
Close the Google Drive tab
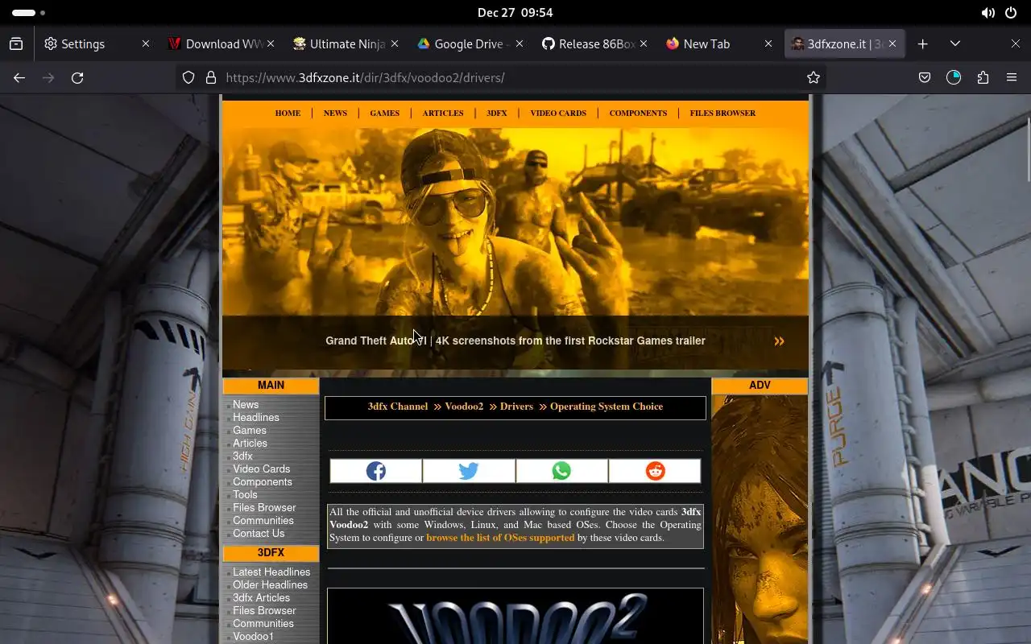tap(520, 43)
